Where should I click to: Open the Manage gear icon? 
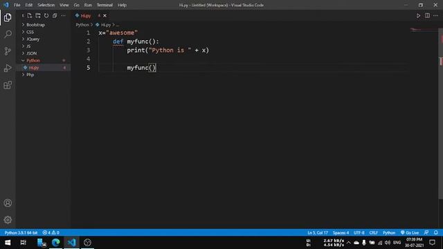point(8,220)
